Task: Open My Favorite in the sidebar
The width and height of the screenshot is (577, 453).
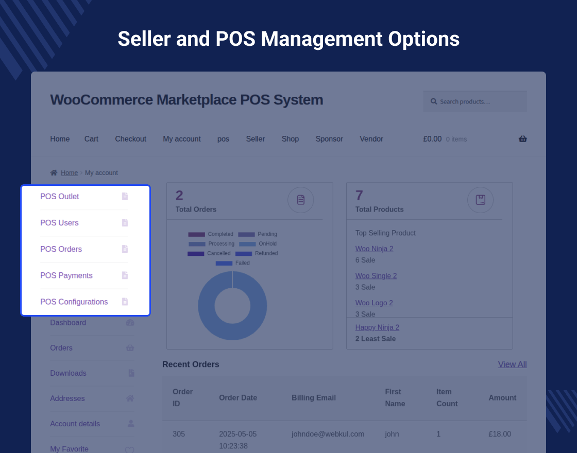Action: pyautogui.click(x=69, y=449)
